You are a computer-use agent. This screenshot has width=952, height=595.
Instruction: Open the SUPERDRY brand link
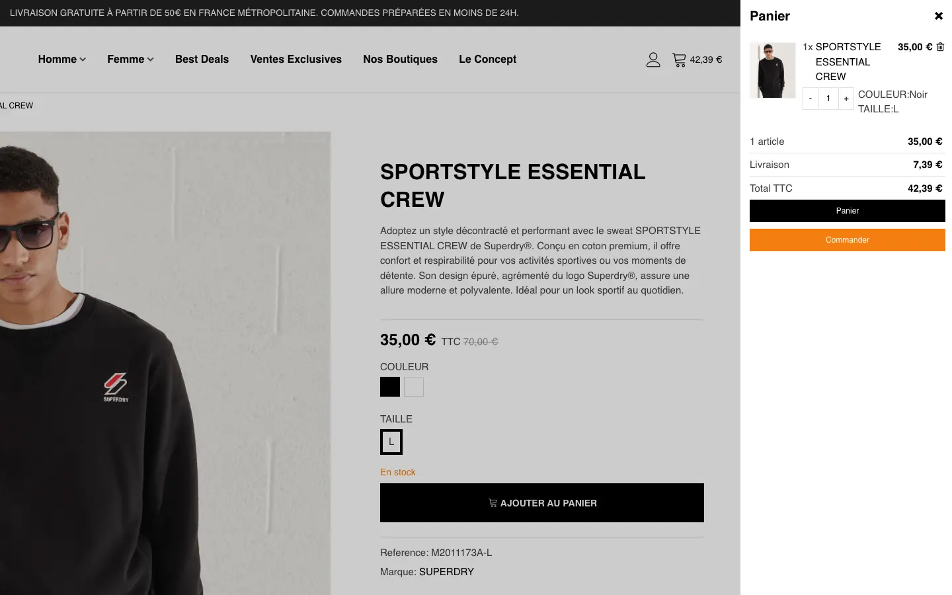coord(446,572)
